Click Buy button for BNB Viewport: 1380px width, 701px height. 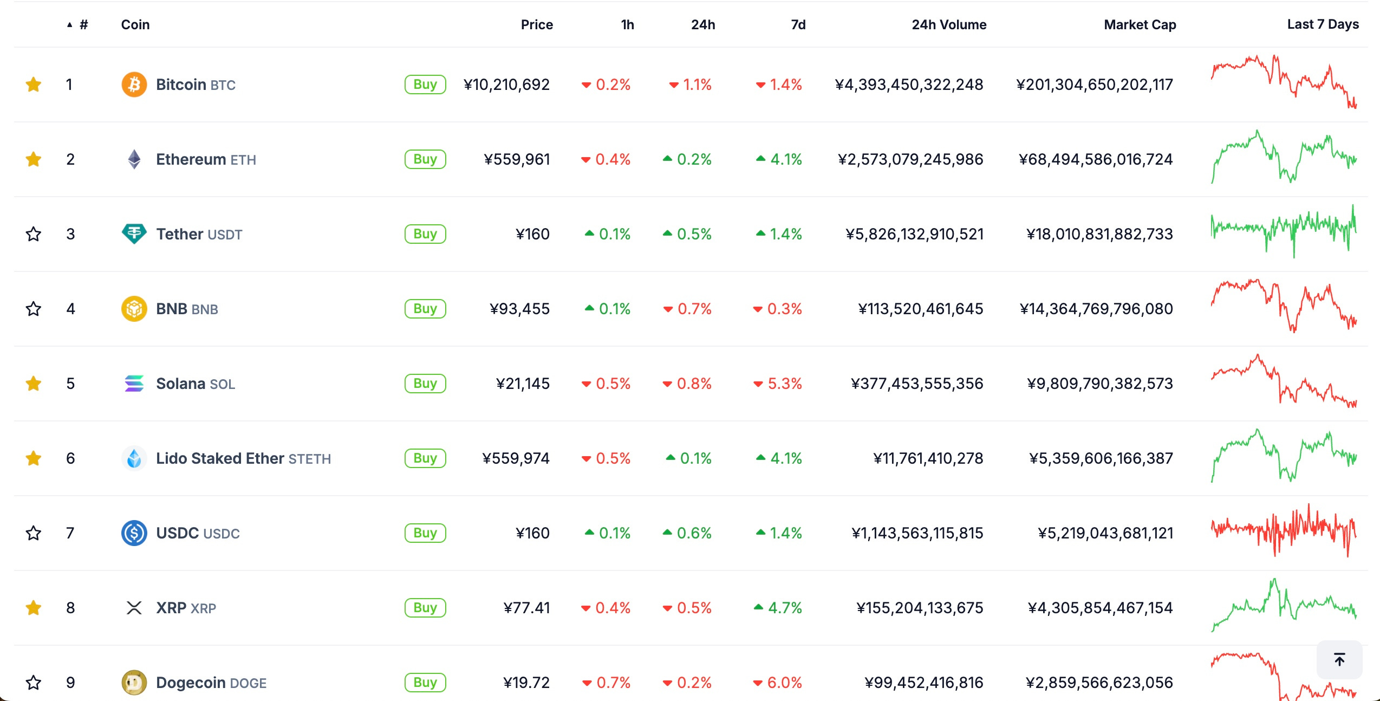pyautogui.click(x=425, y=309)
